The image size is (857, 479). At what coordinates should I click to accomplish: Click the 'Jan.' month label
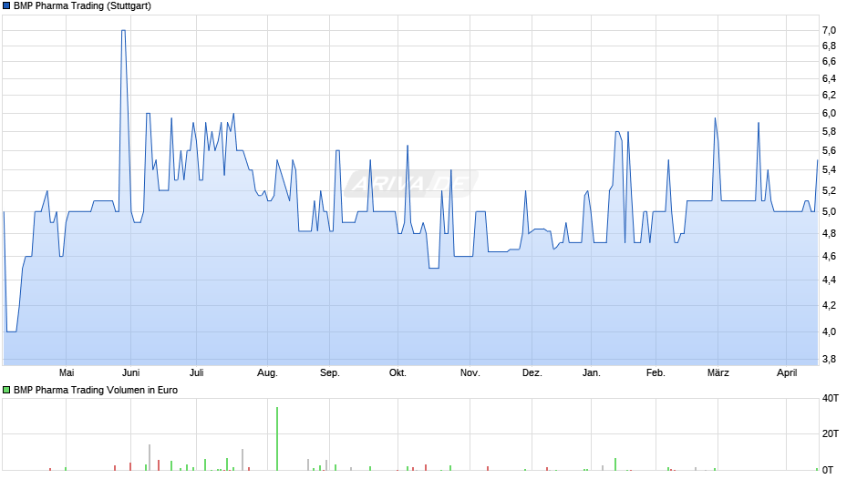592,372
